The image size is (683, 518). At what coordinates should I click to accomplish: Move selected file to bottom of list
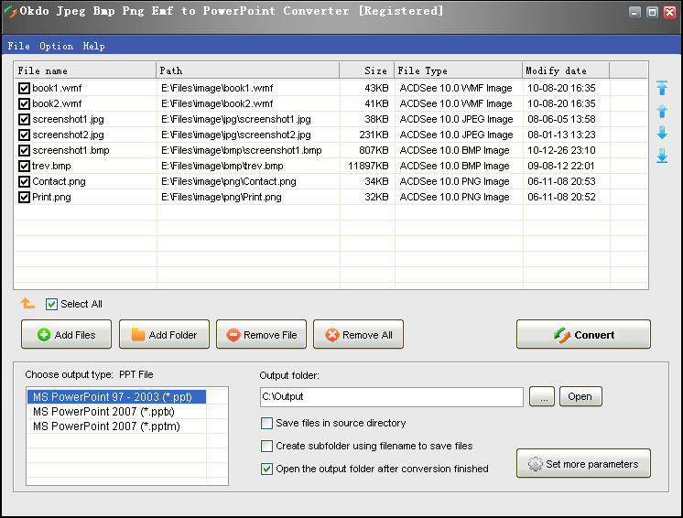662,156
